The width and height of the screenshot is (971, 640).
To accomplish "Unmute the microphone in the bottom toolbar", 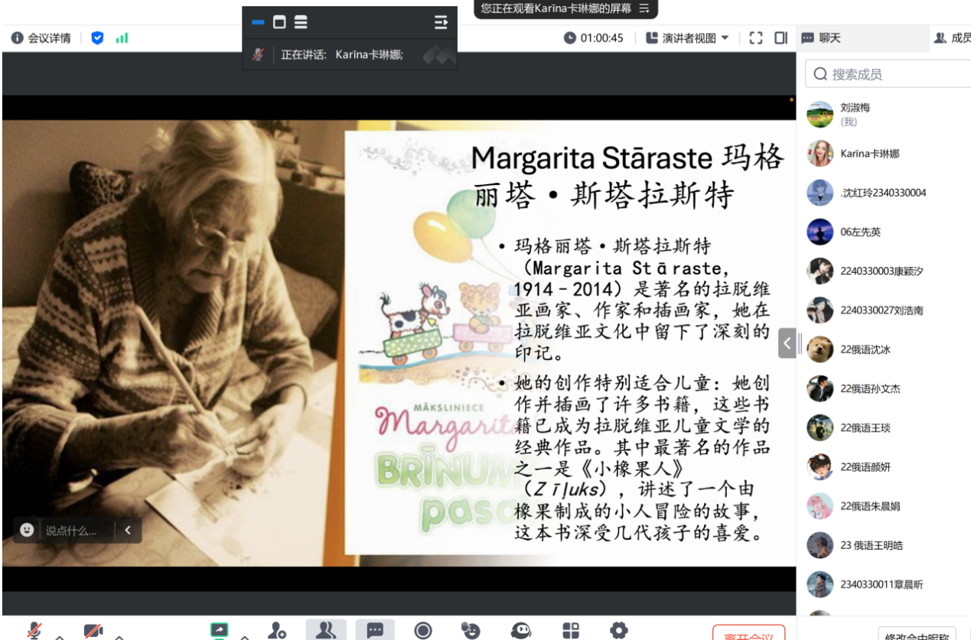I will tap(34, 630).
